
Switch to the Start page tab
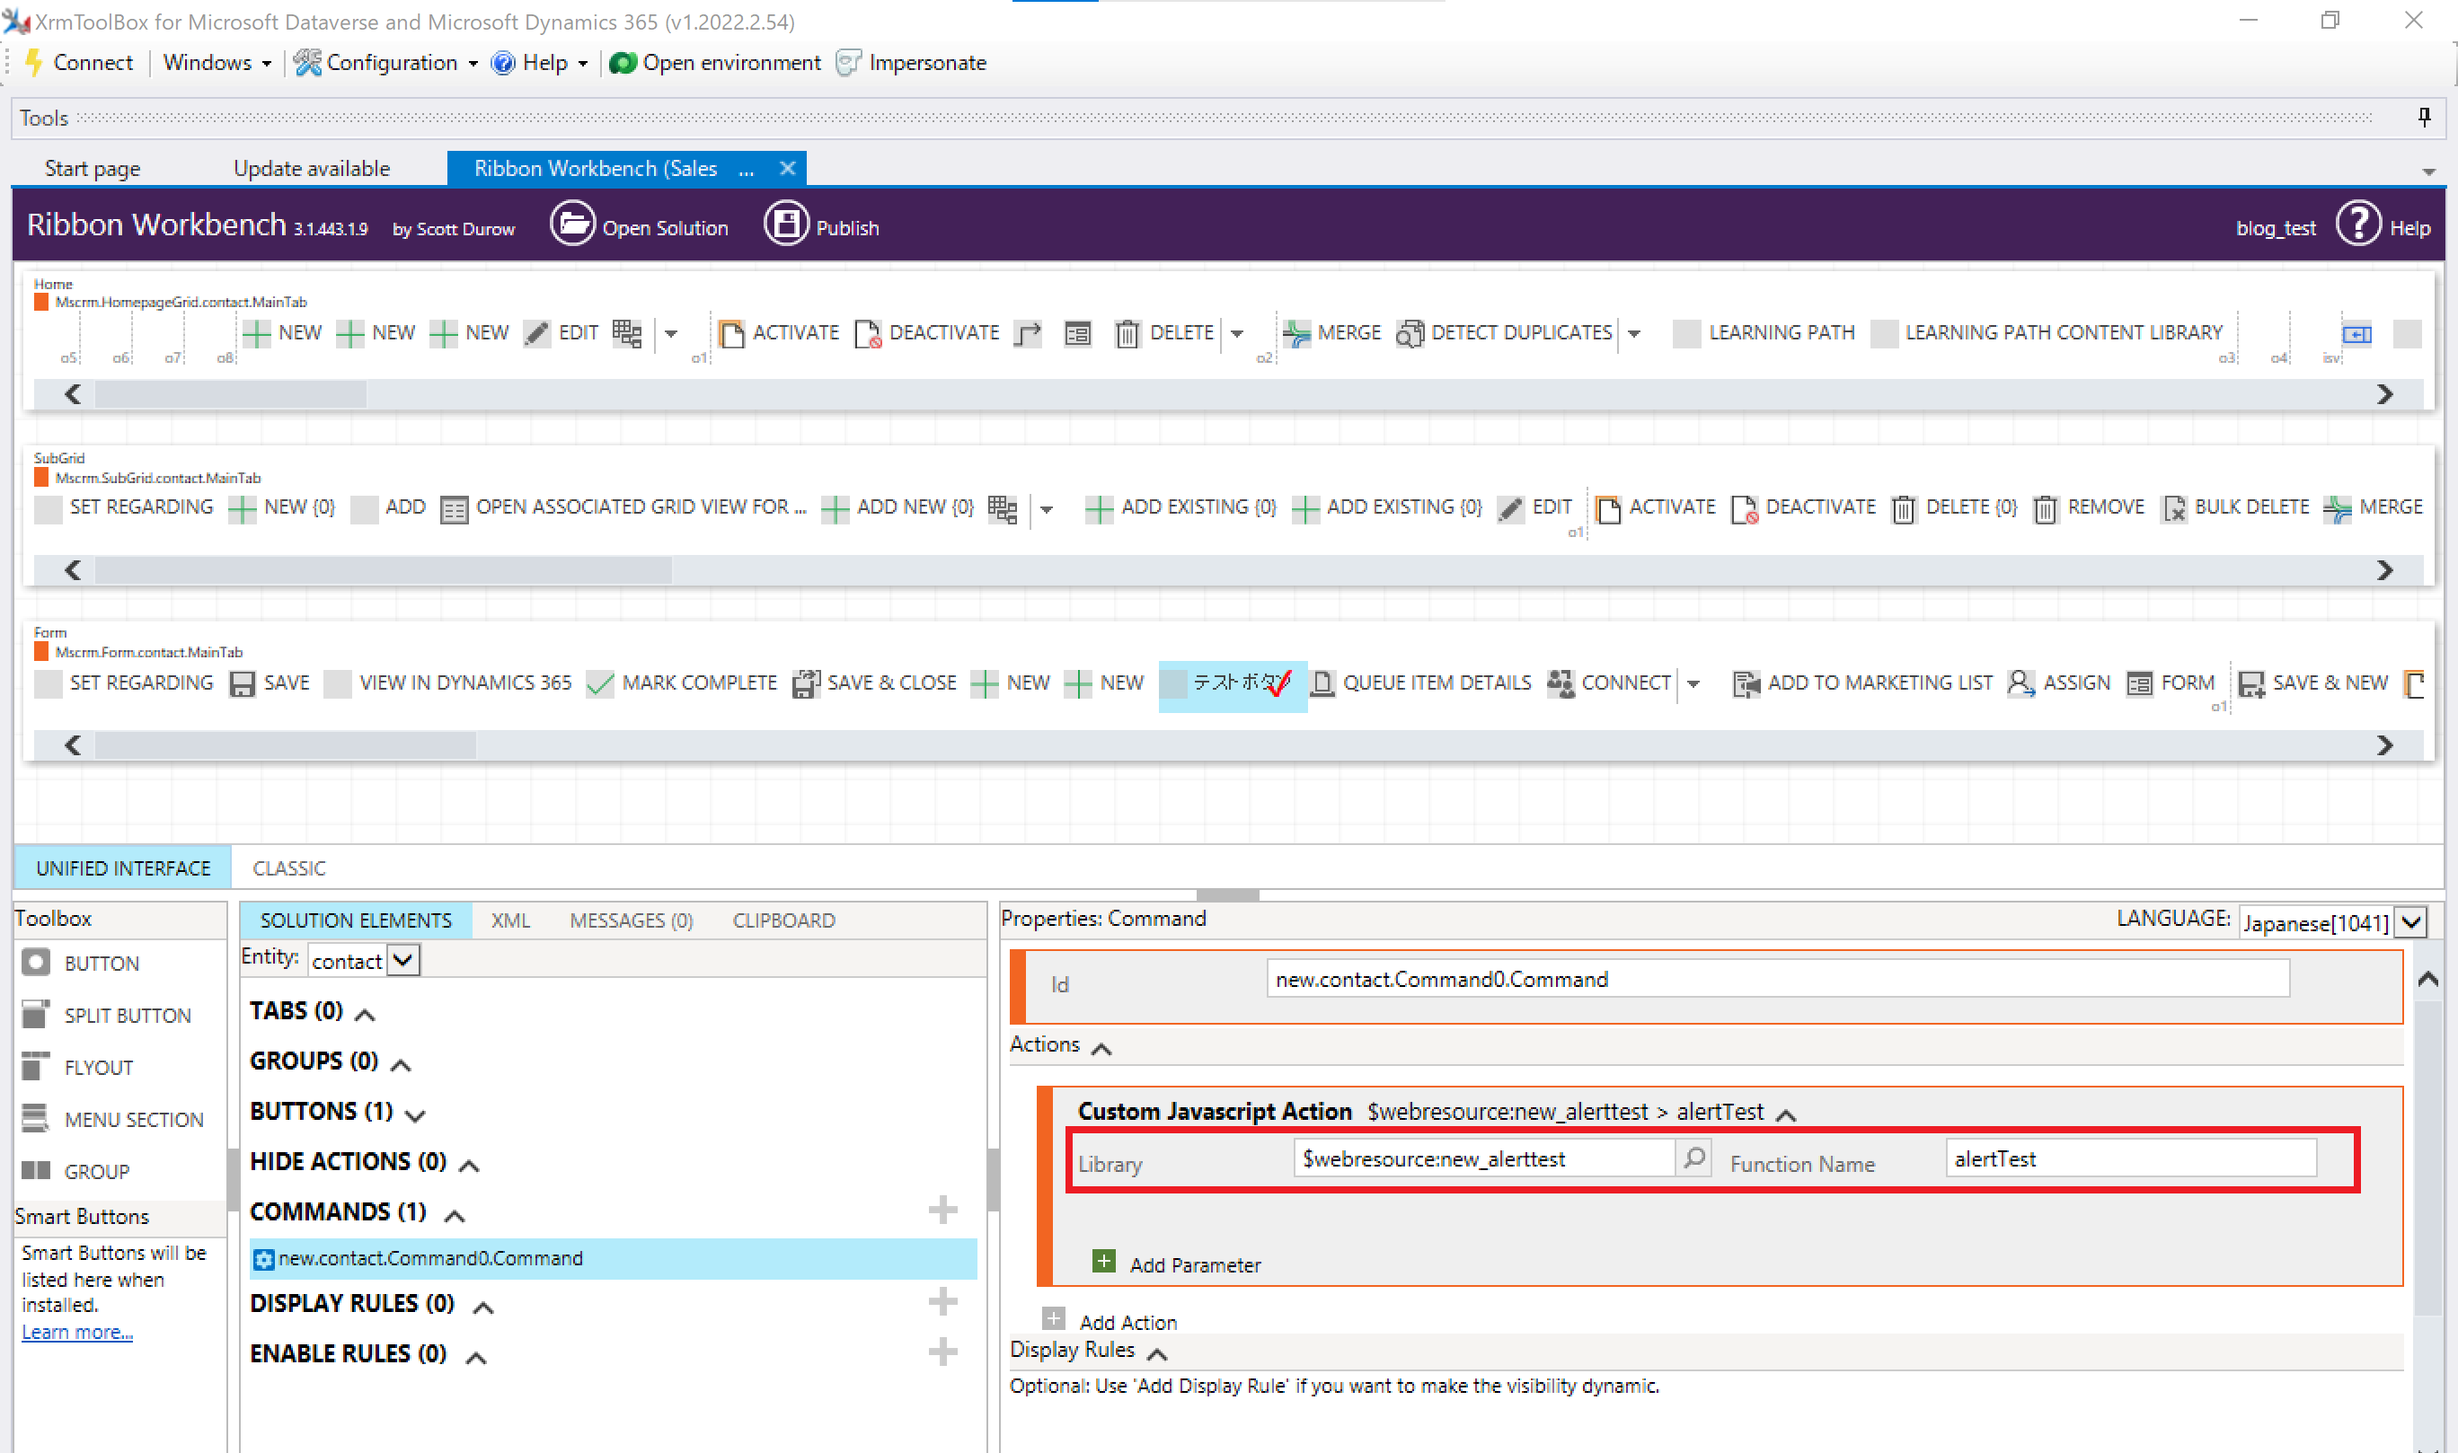click(93, 169)
